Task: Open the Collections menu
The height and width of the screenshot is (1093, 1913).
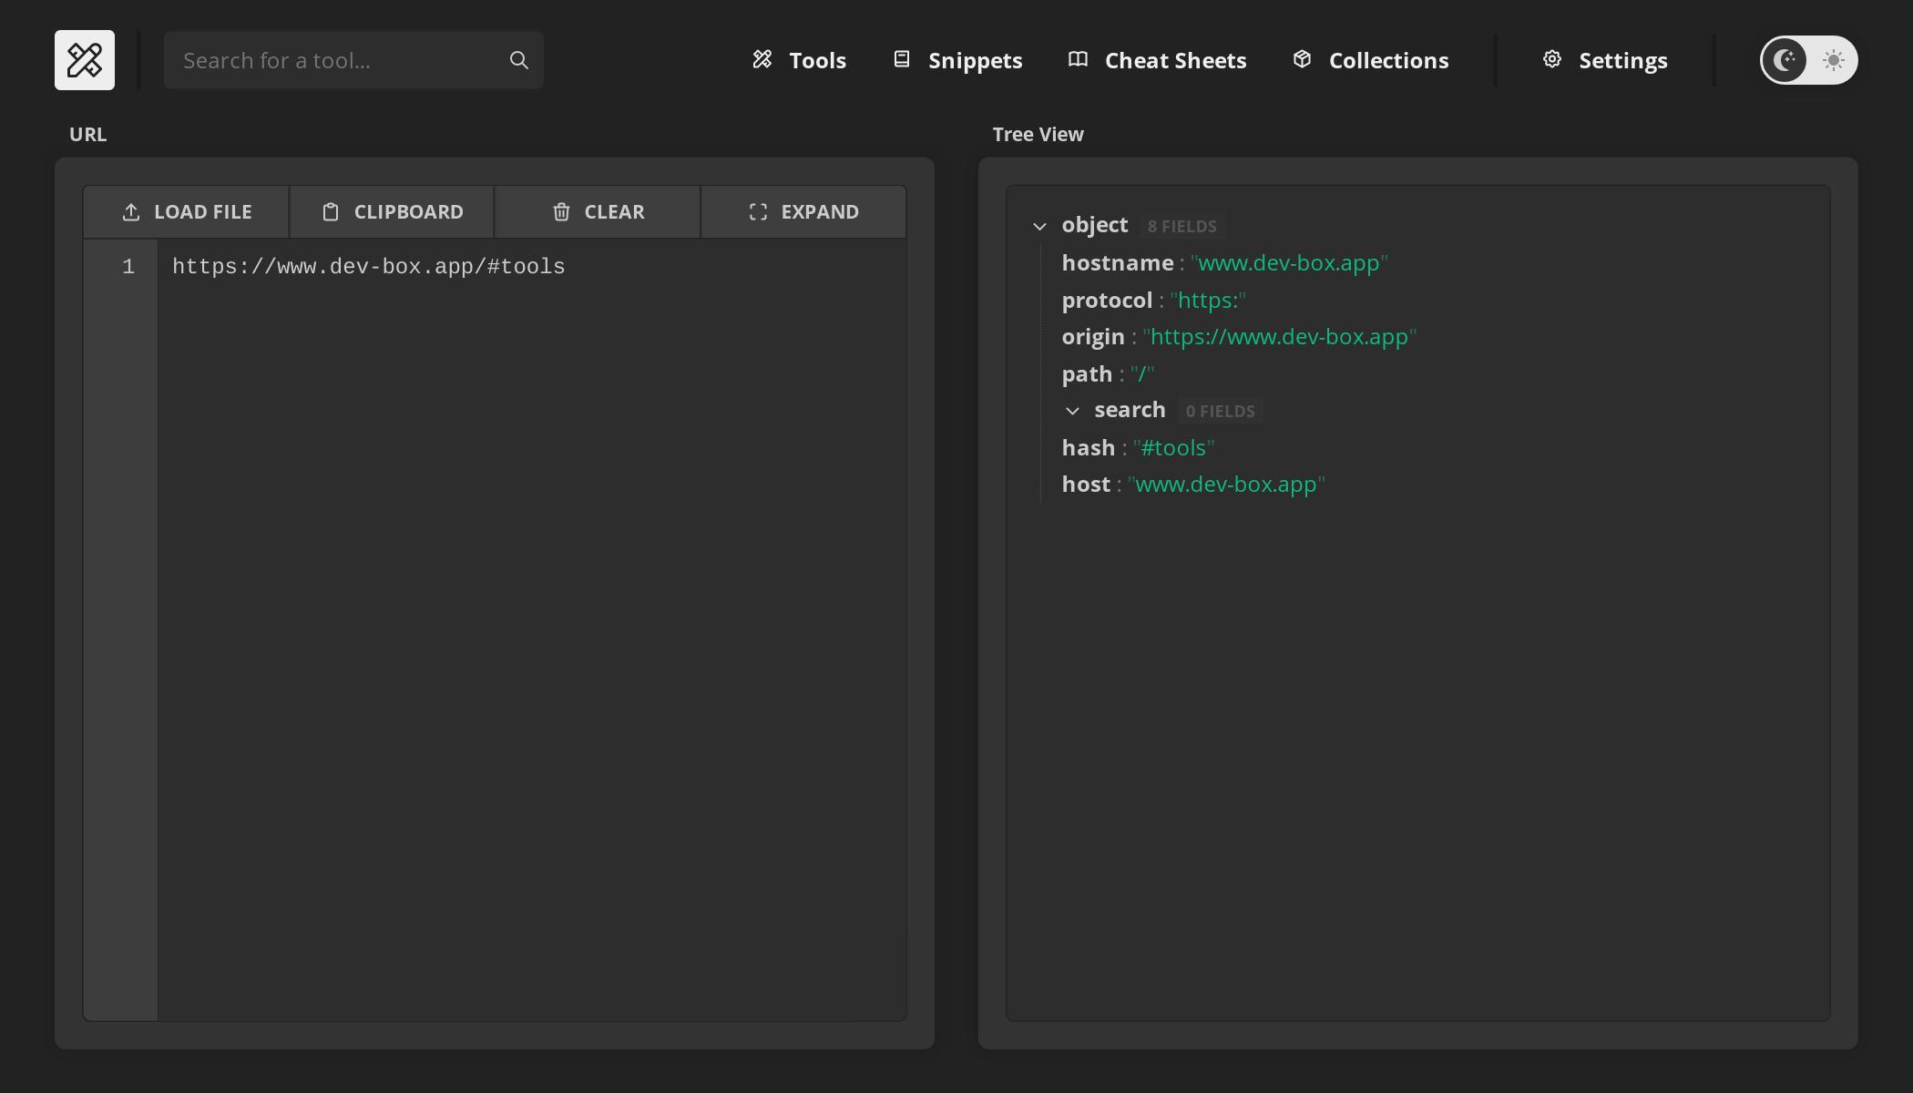Action: [1371, 60]
